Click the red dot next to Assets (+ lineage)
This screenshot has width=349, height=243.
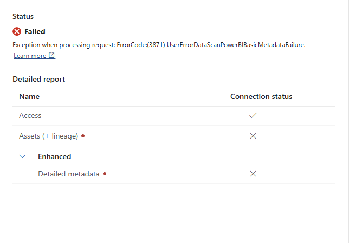pos(83,136)
